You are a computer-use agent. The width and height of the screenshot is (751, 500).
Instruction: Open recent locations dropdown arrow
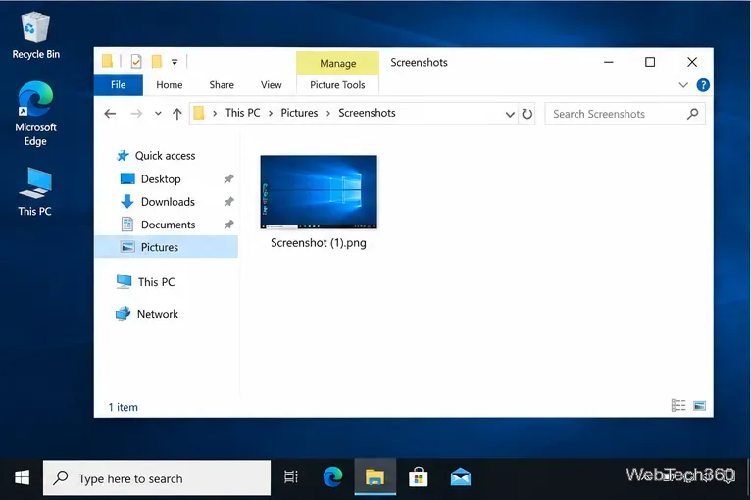158,114
